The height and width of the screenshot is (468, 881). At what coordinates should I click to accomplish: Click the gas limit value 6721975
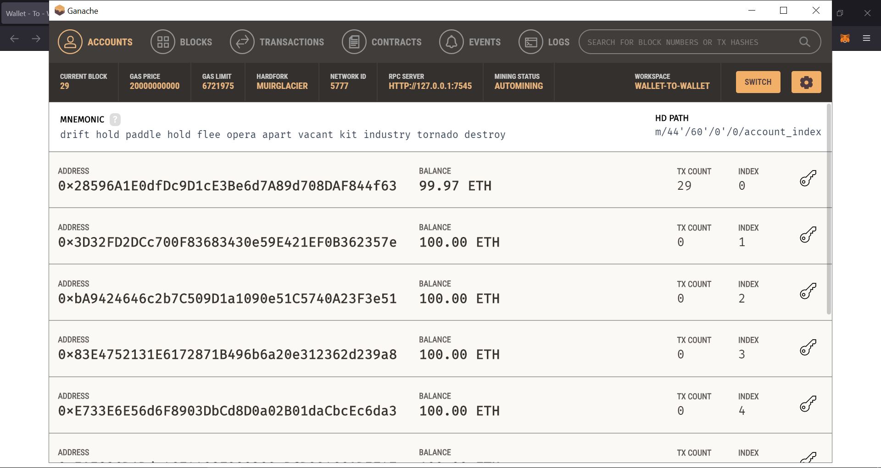pos(218,86)
